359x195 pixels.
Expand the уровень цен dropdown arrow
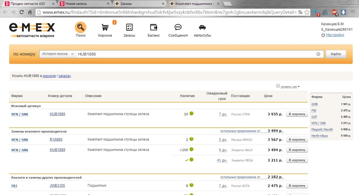click(x=299, y=86)
